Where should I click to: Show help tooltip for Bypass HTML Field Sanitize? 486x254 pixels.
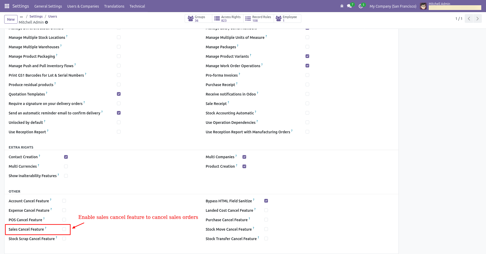click(254, 199)
